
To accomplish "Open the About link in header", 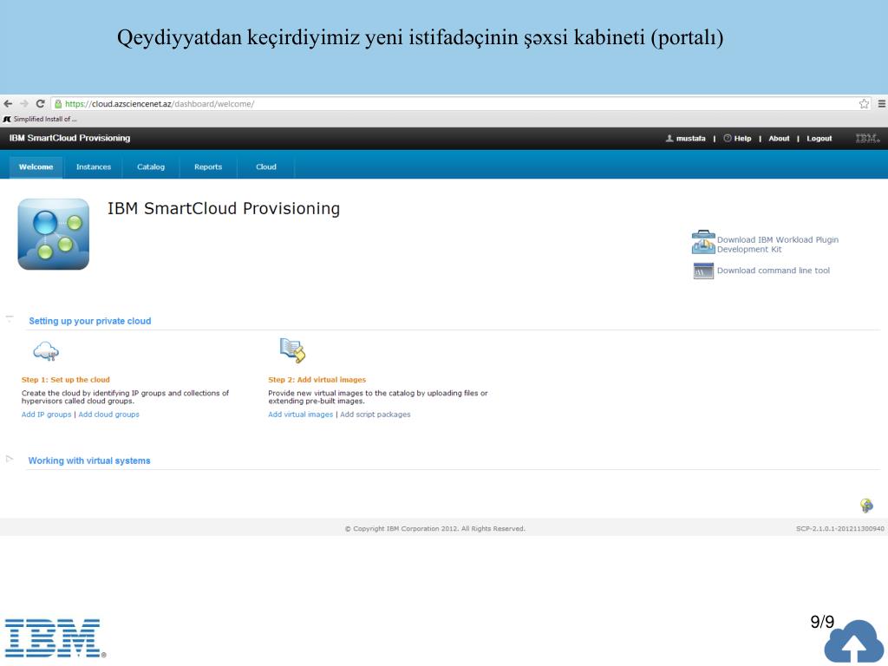I will pos(779,138).
